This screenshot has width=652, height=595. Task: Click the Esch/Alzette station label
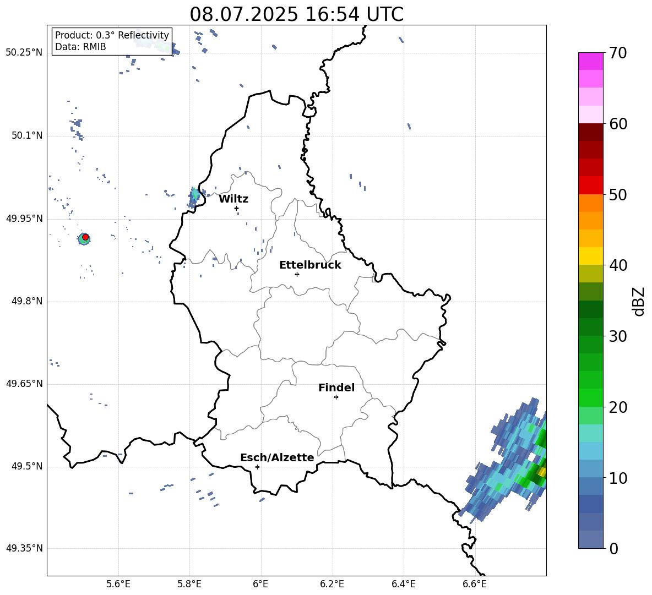point(277,457)
